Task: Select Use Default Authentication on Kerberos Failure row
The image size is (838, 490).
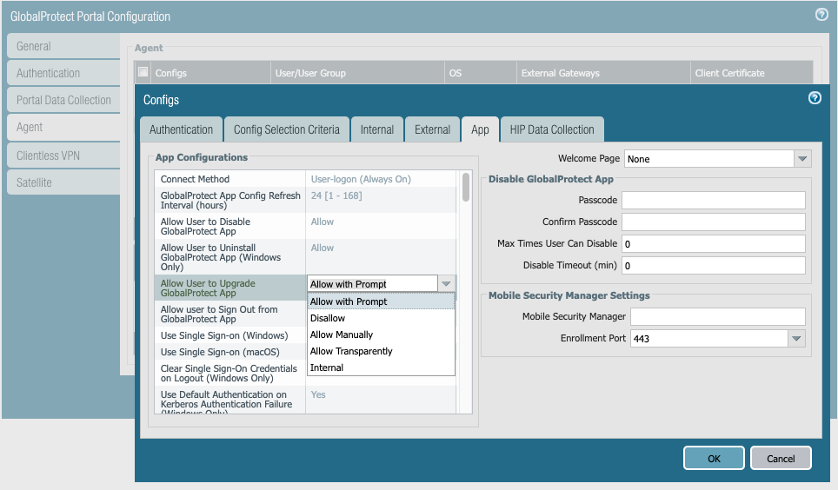Action: [x=306, y=401]
